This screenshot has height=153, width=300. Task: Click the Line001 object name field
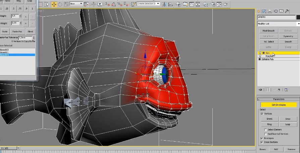click(276, 17)
